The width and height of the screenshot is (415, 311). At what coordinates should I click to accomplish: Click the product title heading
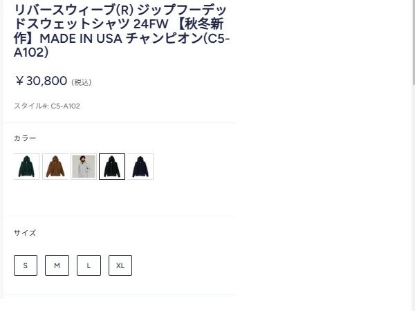click(121, 31)
